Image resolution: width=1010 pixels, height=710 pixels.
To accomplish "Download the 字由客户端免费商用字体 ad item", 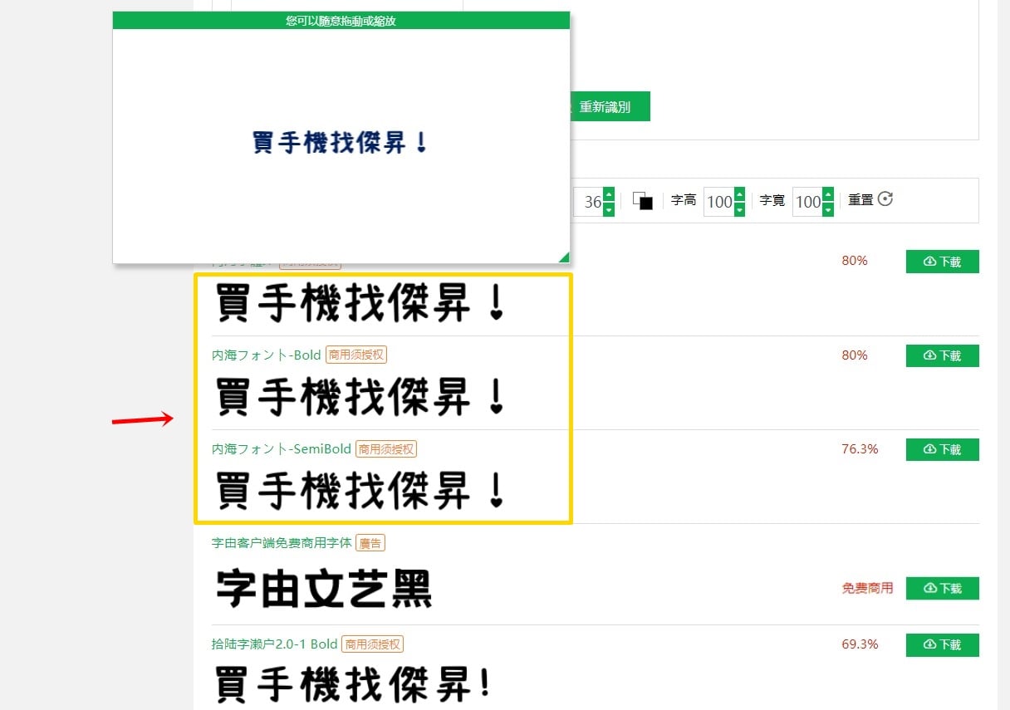I will point(942,588).
